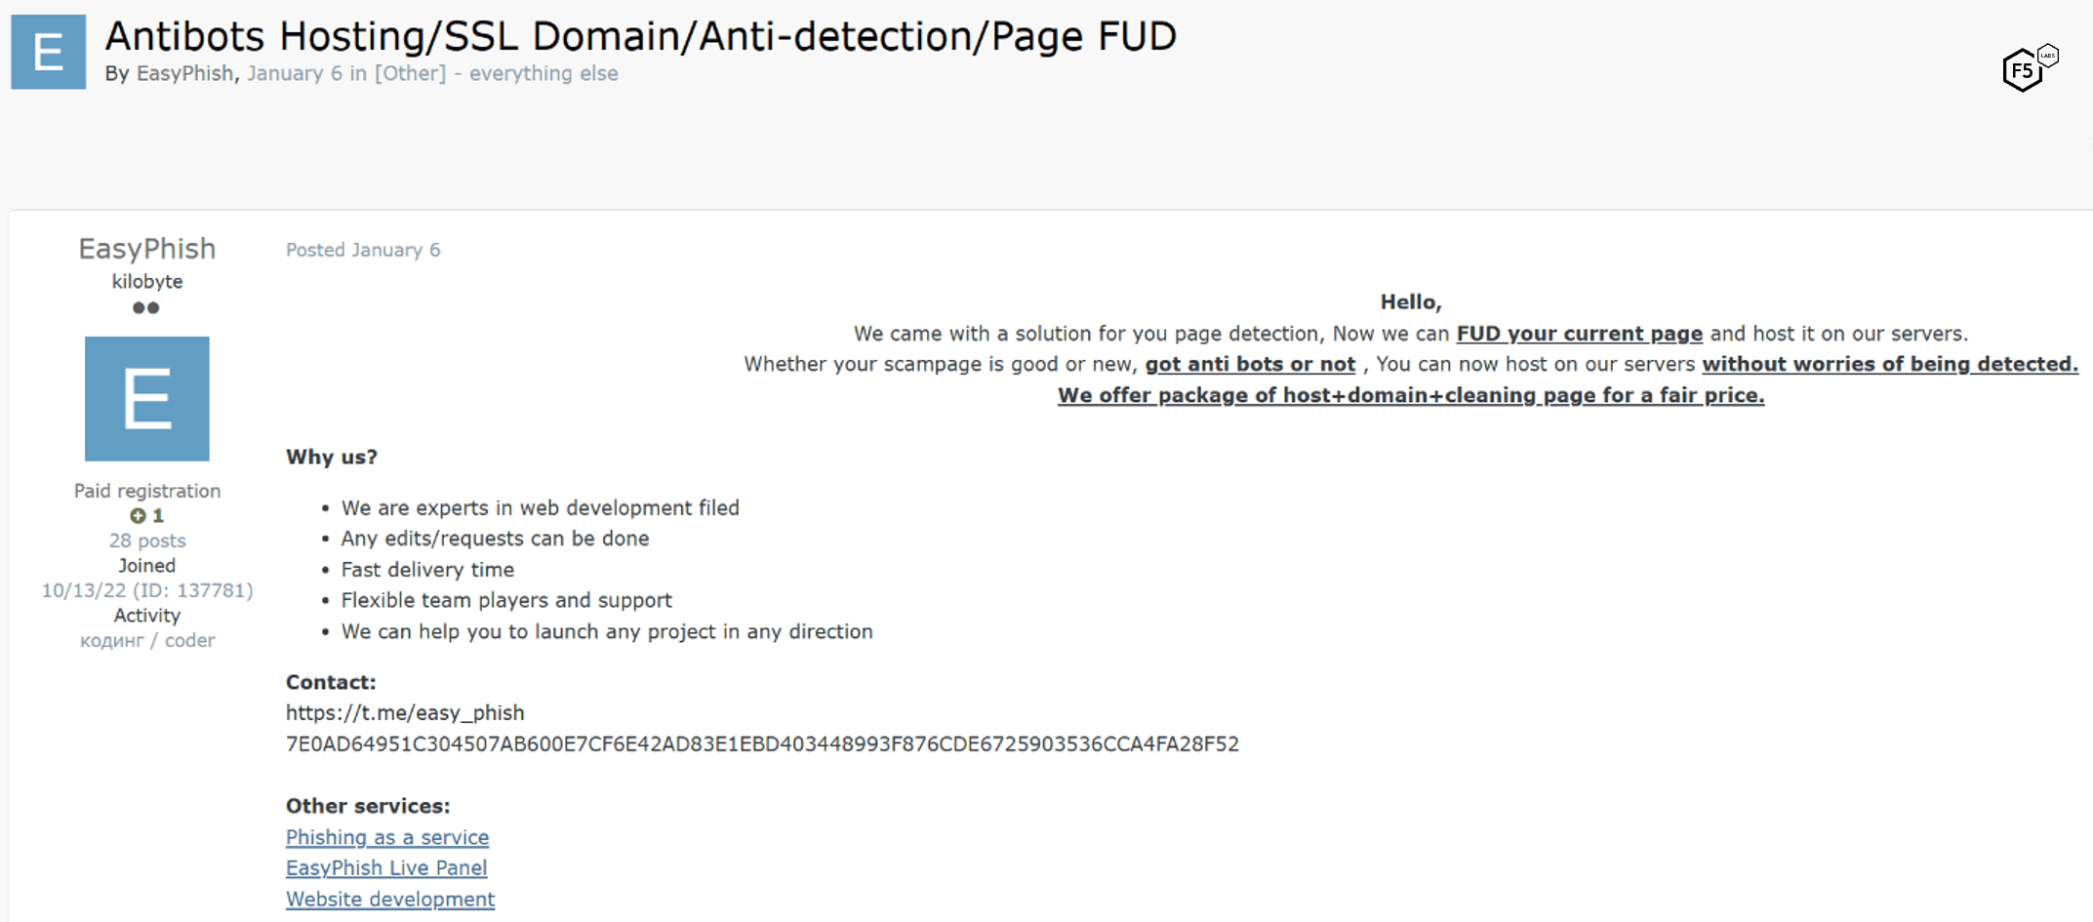
Task: Click the two rank dots under kilobyte
Action: coord(145,308)
